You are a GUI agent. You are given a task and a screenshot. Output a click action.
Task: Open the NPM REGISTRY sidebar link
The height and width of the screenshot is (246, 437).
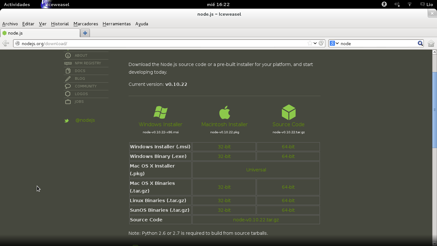coord(88,63)
